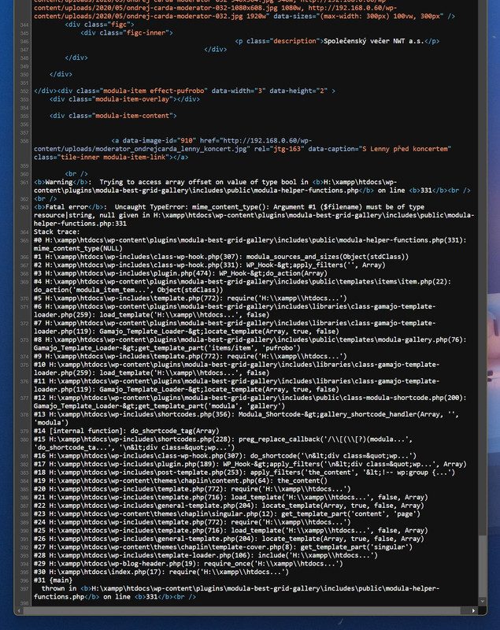The width and height of the screenshot is (500, 630).
Task: Click 'class-modula-shortcode.php(200)' in frame #12
Action: point(405,398)
